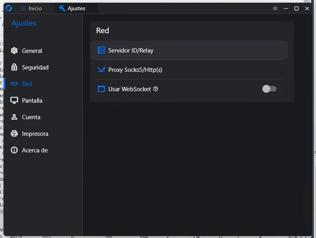Select the Ajustes tab

pos(76,7)
